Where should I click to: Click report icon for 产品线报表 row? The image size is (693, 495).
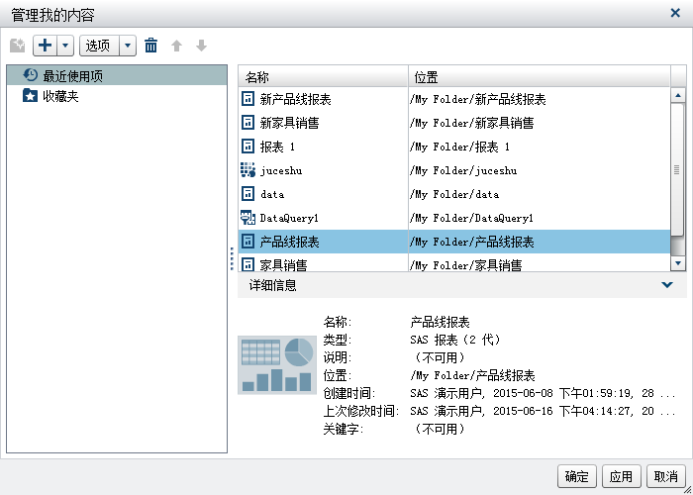click(x=247, y=242)
